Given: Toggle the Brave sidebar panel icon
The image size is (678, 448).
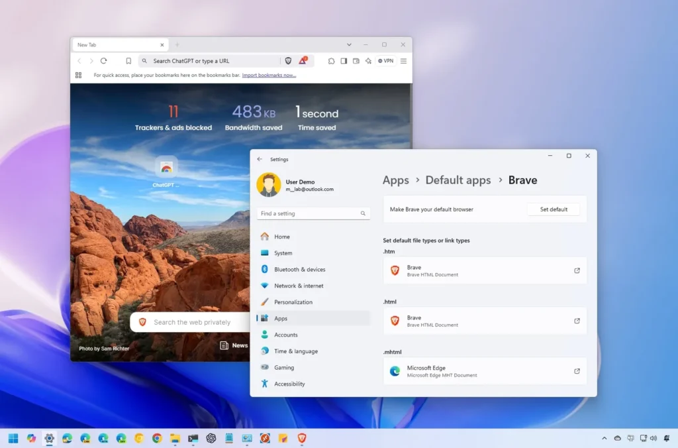Looking at the screenshot, I should (x=344, y=60).
